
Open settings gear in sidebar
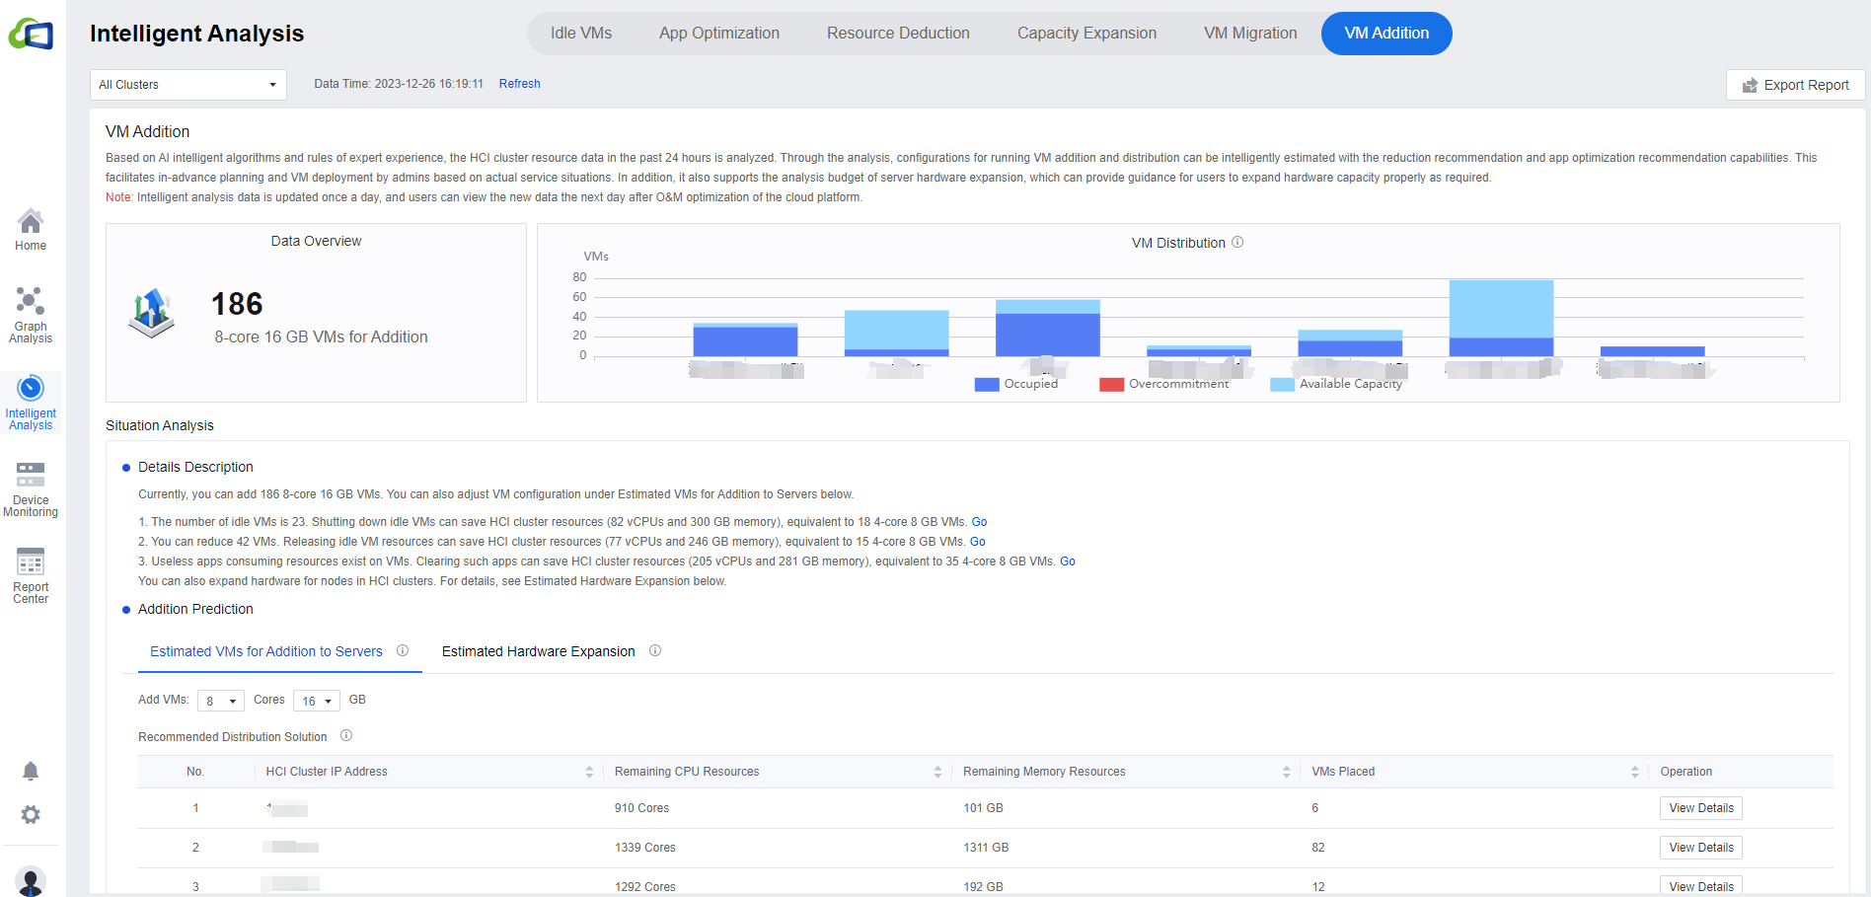[x=31, y=815]
